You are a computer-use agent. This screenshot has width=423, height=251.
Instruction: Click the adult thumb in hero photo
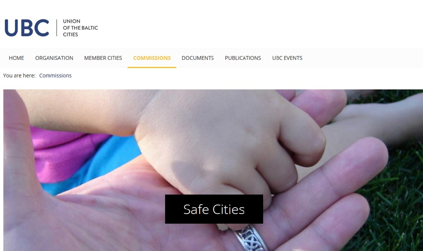[21, 148]
